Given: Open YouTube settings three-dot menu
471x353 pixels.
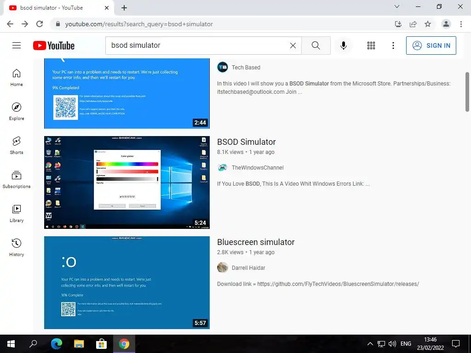Looking at the screenshot, I should click(393, 46).
